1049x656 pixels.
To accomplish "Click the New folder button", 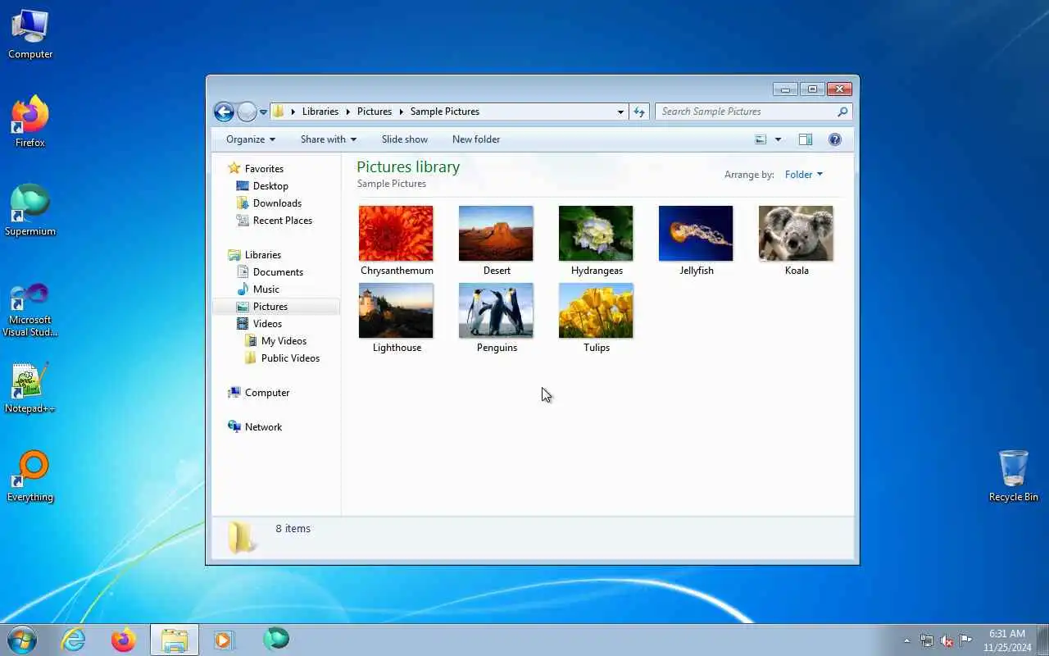I will tap(476, 139).
